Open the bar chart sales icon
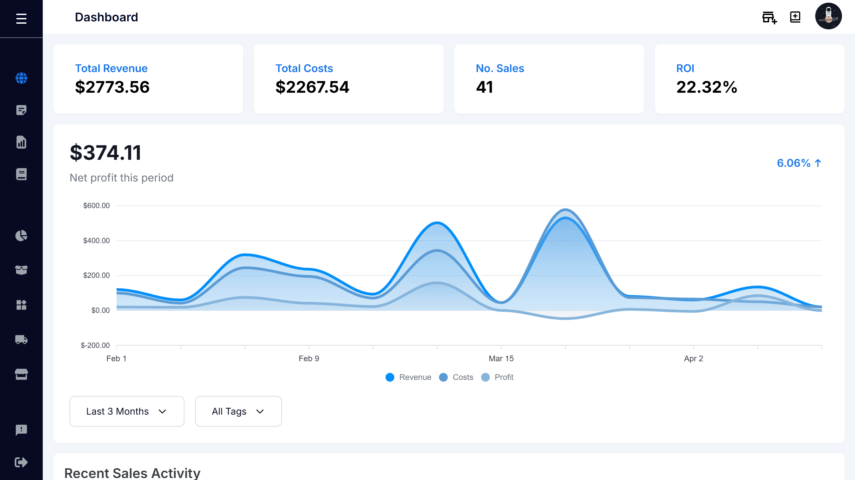 click(x=21, y=142)
